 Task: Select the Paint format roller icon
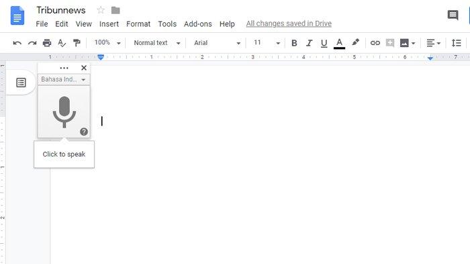[x=77, y=43]
